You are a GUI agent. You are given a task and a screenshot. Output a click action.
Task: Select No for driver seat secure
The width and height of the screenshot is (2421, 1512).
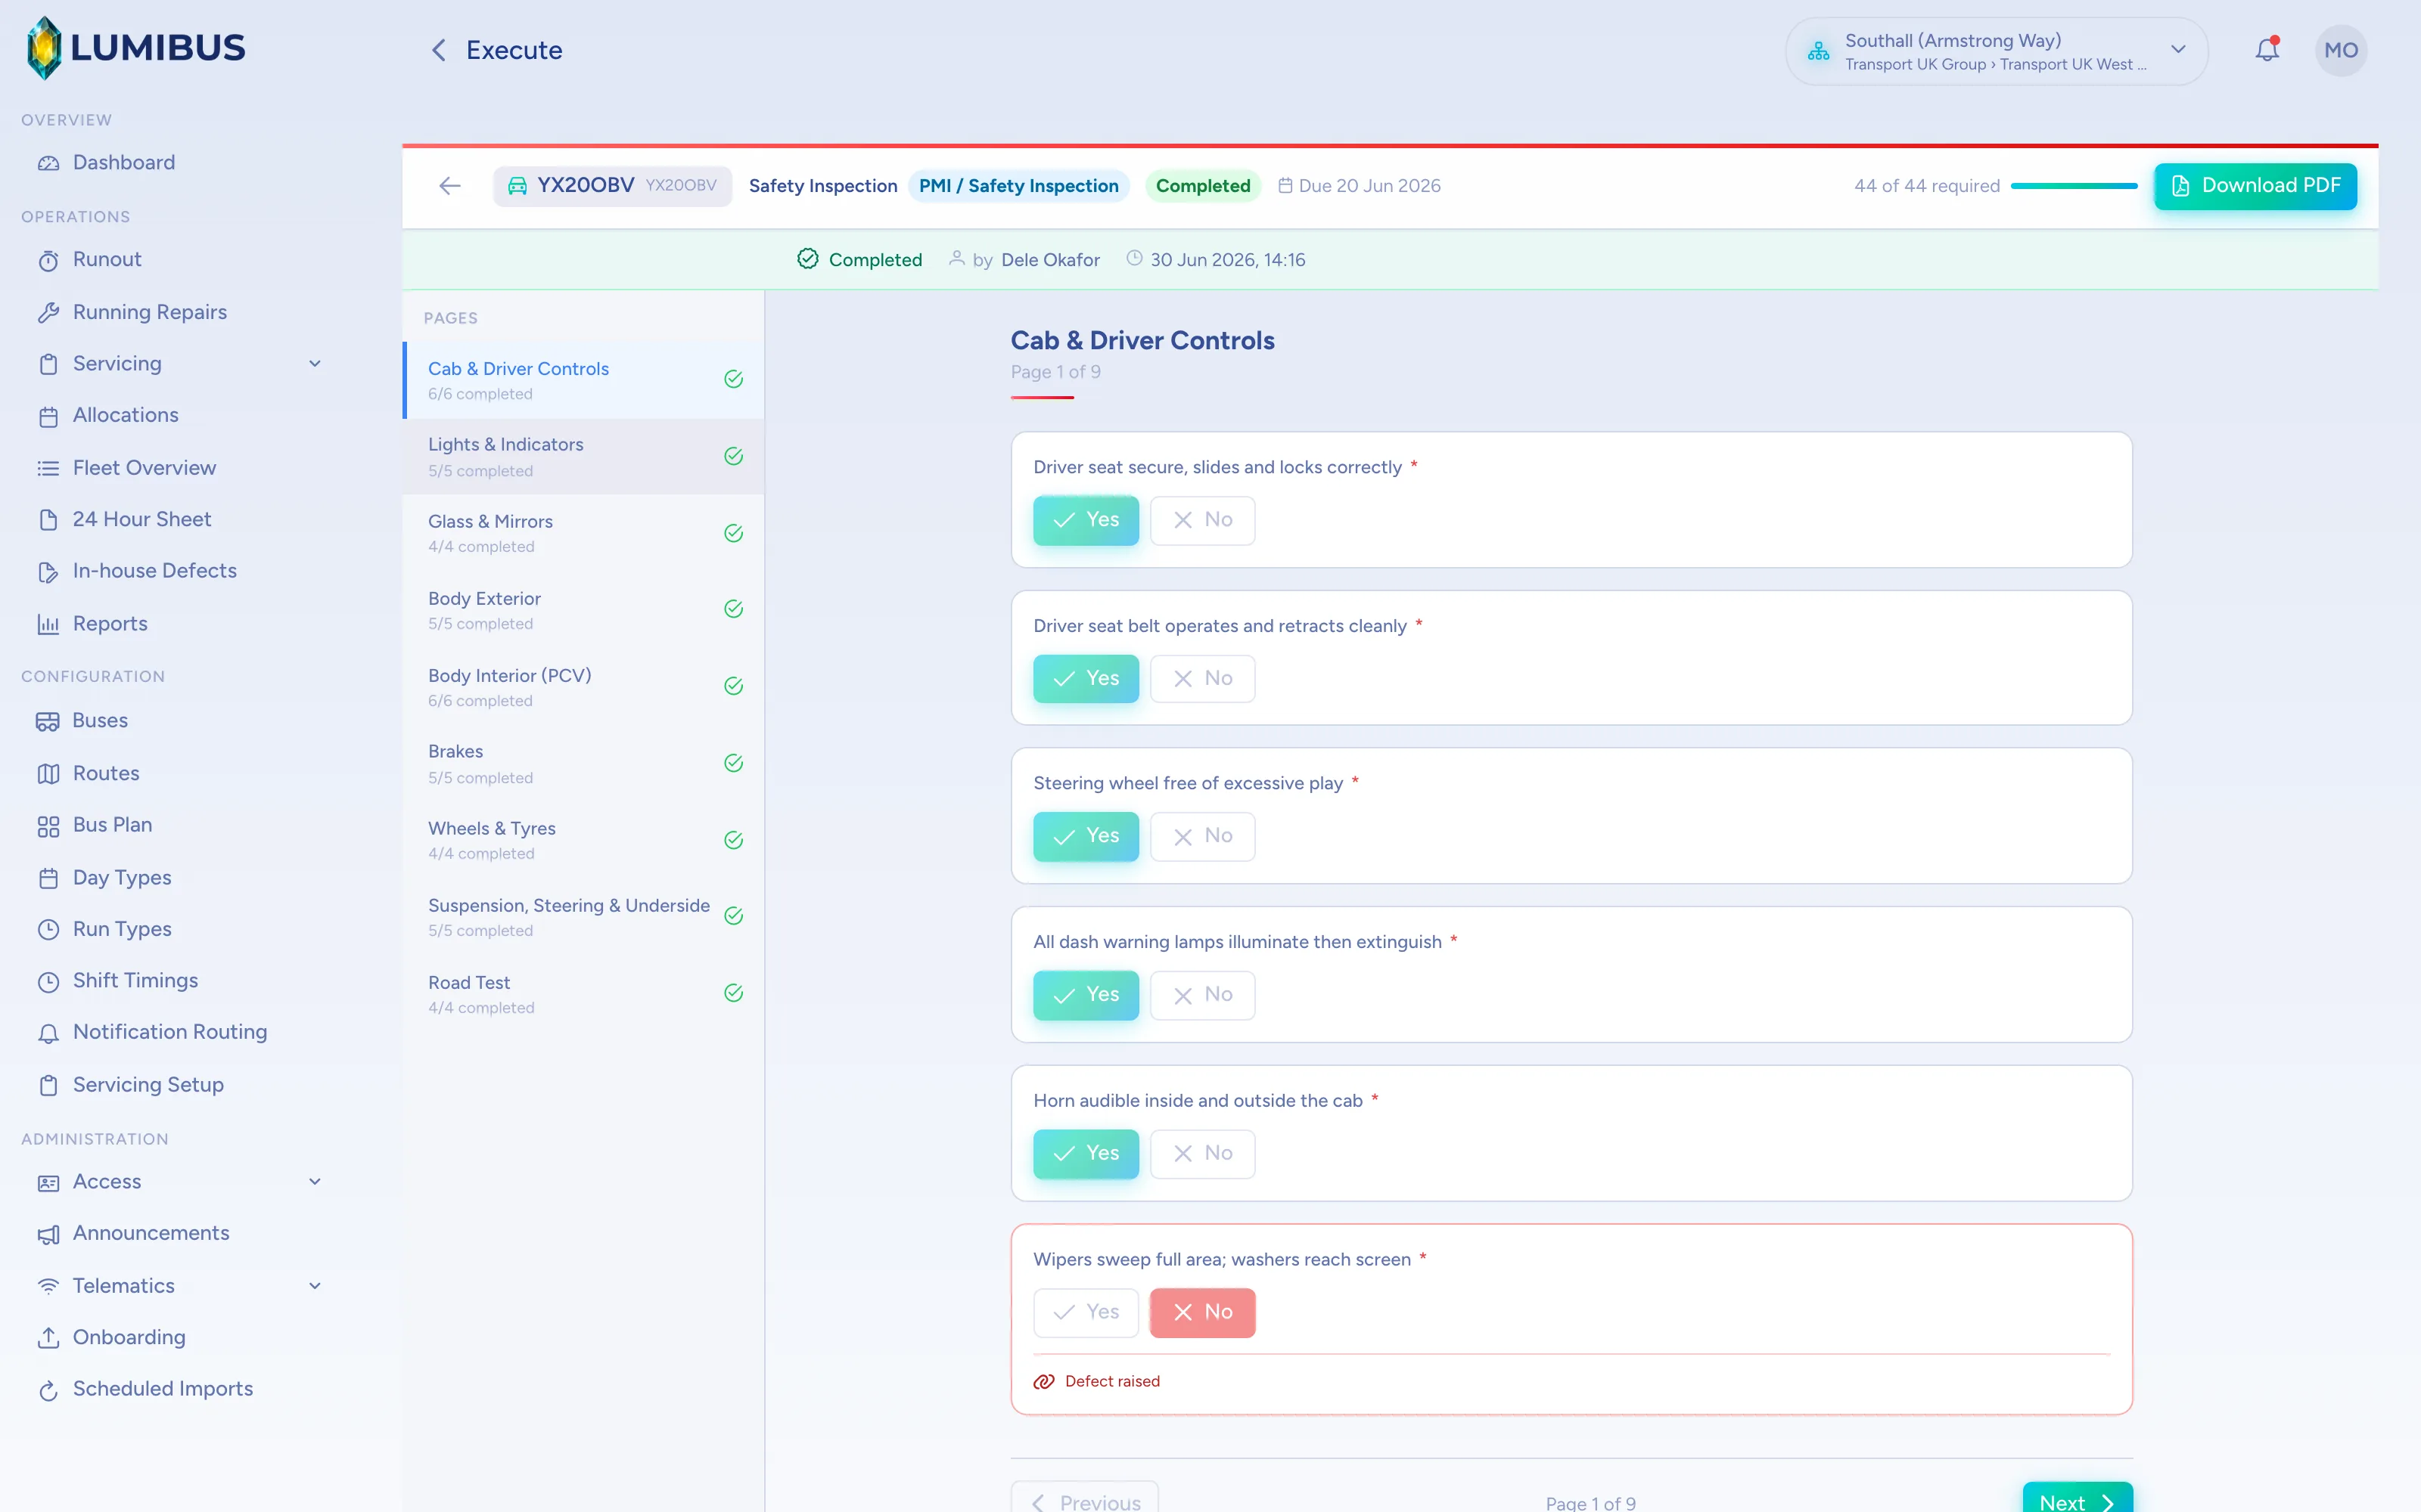tap(1202, 520)
